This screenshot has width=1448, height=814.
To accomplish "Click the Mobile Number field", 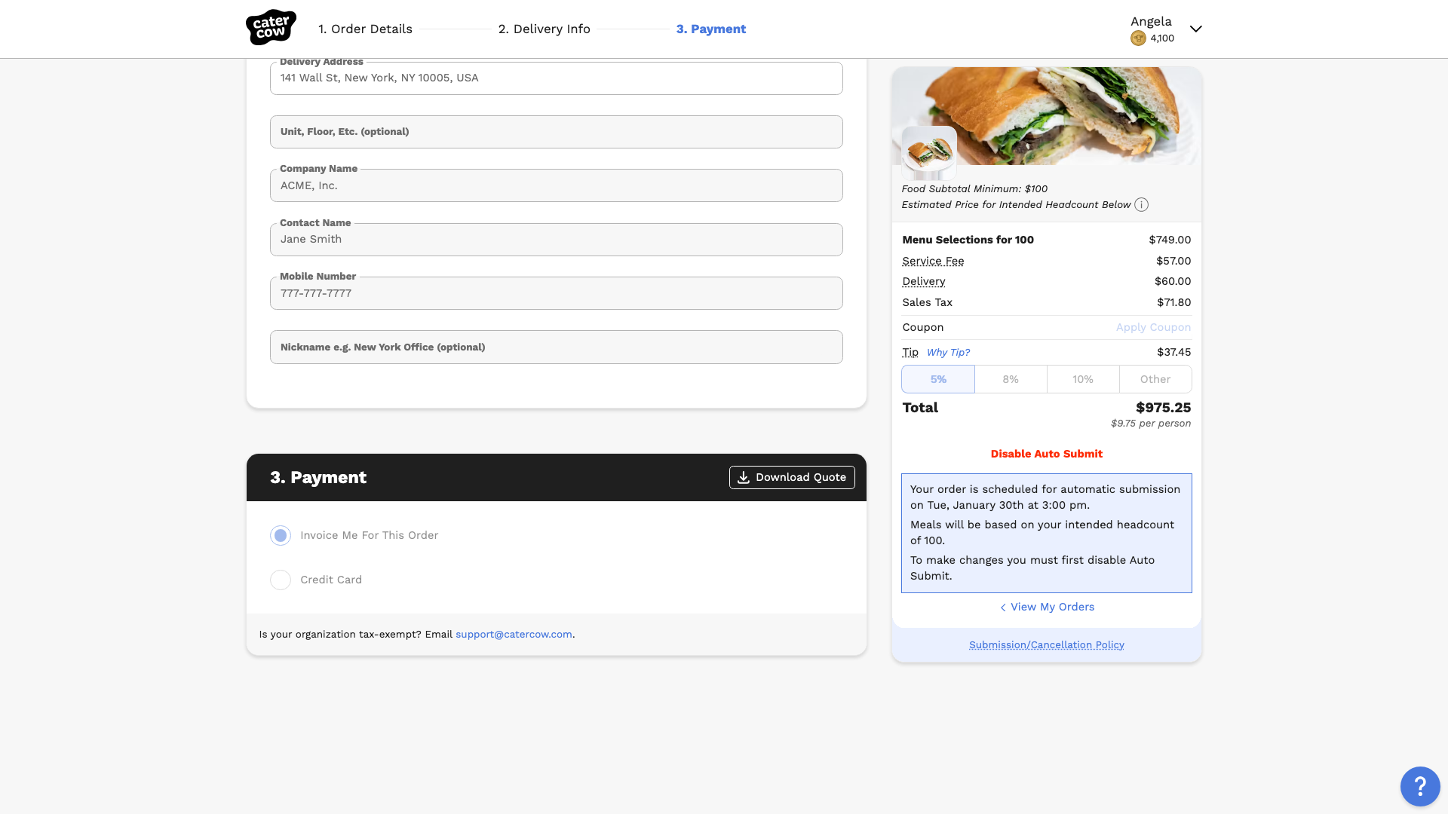I will point(557,293).
